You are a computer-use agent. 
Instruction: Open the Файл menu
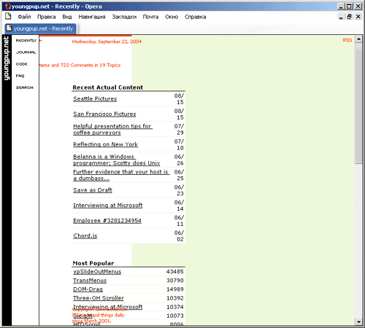coord(24,17)
